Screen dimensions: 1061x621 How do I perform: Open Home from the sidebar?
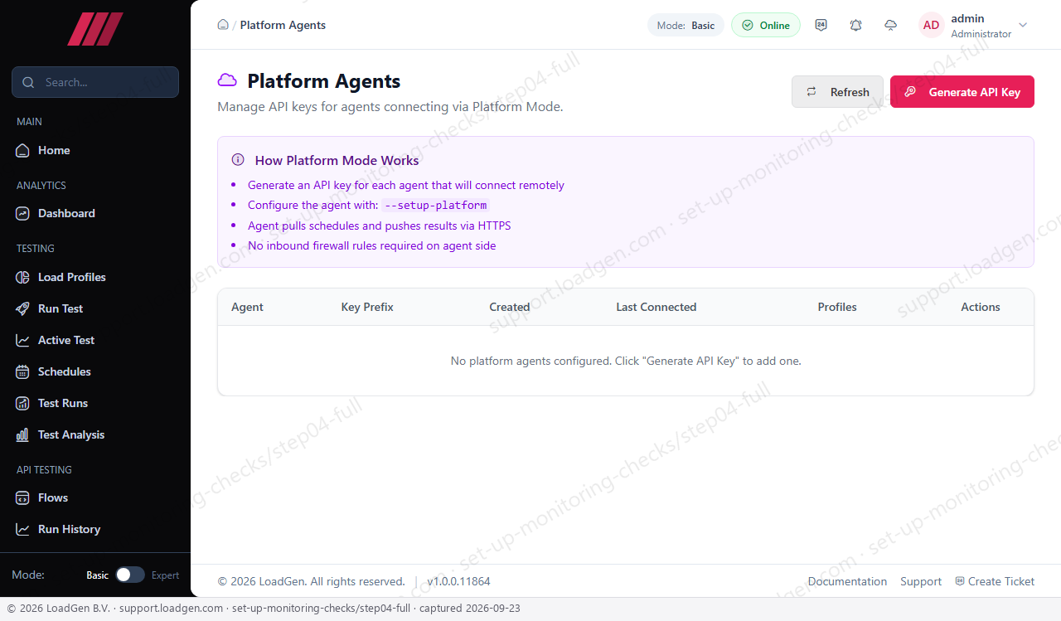54,150
